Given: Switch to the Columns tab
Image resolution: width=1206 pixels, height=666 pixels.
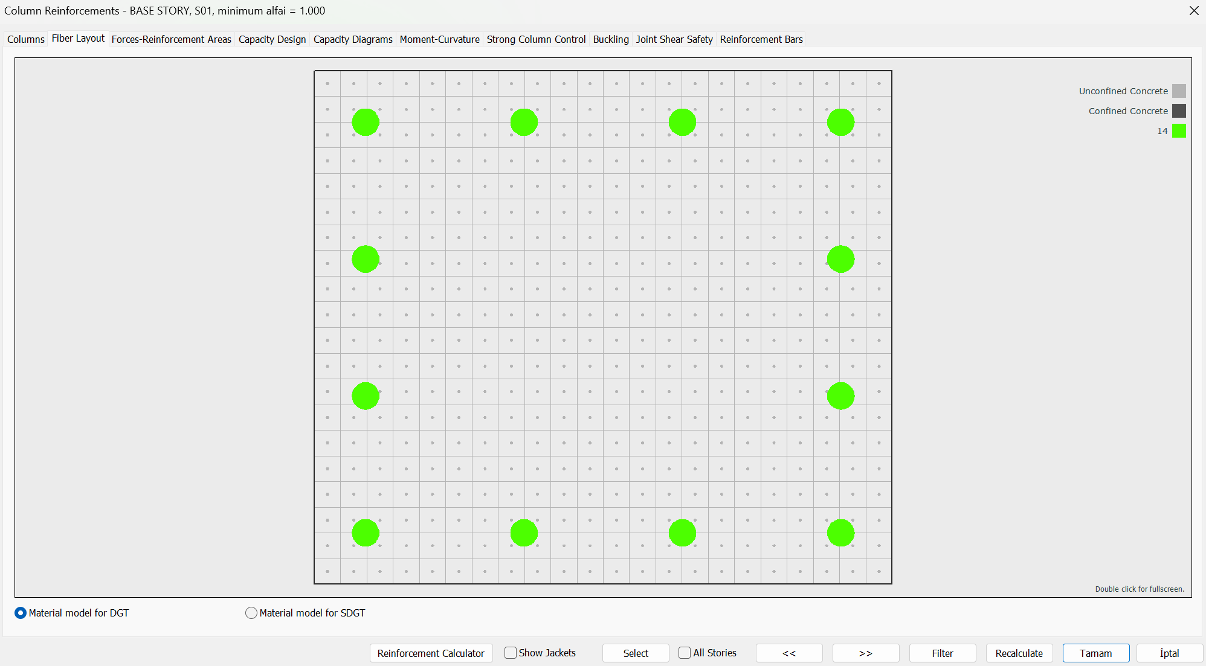Looking at the screenshot, I should point(26,39).
